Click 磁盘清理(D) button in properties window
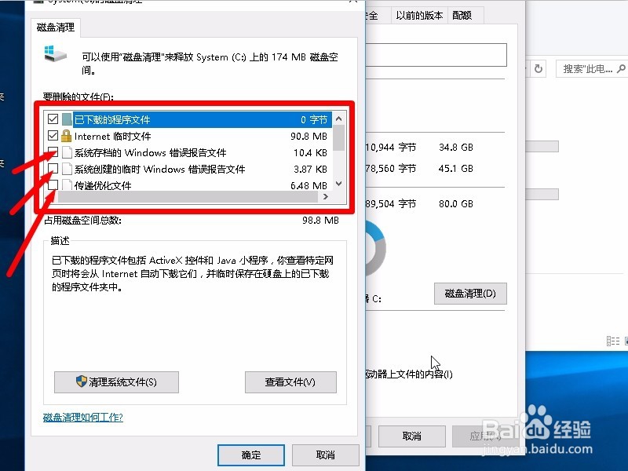Screen dimensions: 628x471 470,294
